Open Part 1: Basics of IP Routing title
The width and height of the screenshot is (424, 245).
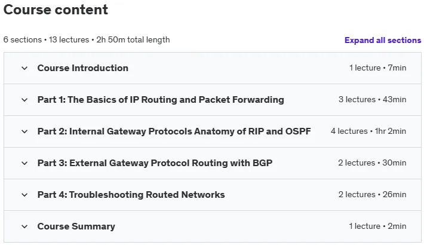click(x=161, y=100)
